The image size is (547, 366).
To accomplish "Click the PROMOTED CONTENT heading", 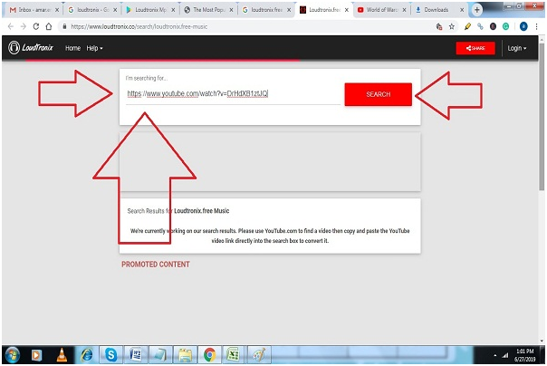I will [156, 265].
